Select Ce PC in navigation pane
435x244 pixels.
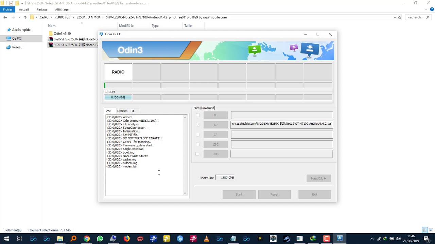(16, 38)
